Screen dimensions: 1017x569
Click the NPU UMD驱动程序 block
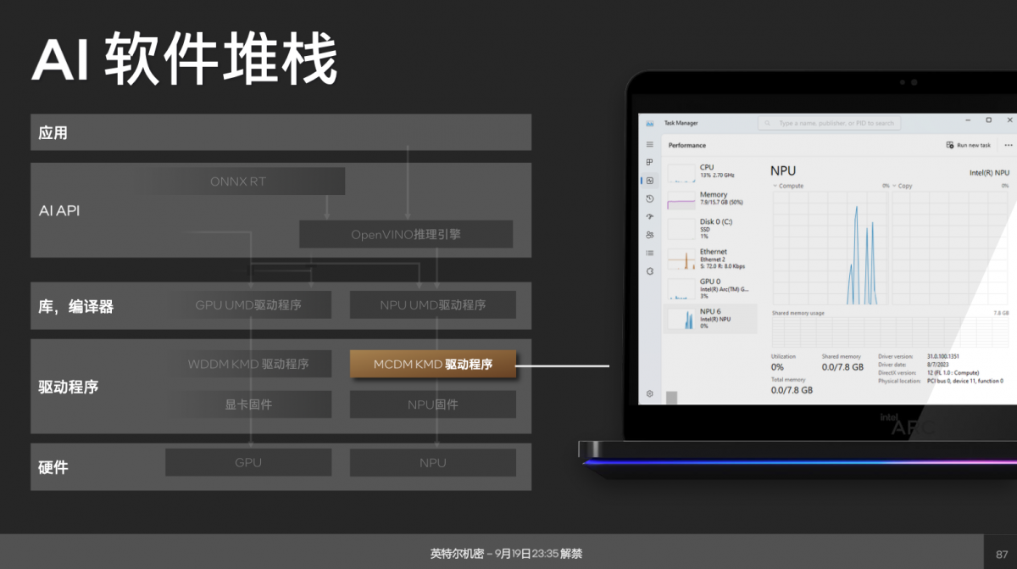click(433, 304)
